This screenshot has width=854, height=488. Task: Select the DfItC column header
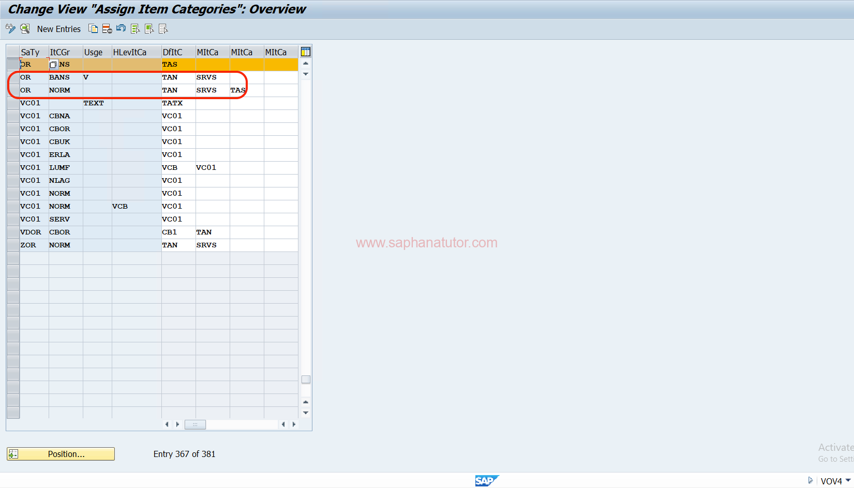click(178, 52)
